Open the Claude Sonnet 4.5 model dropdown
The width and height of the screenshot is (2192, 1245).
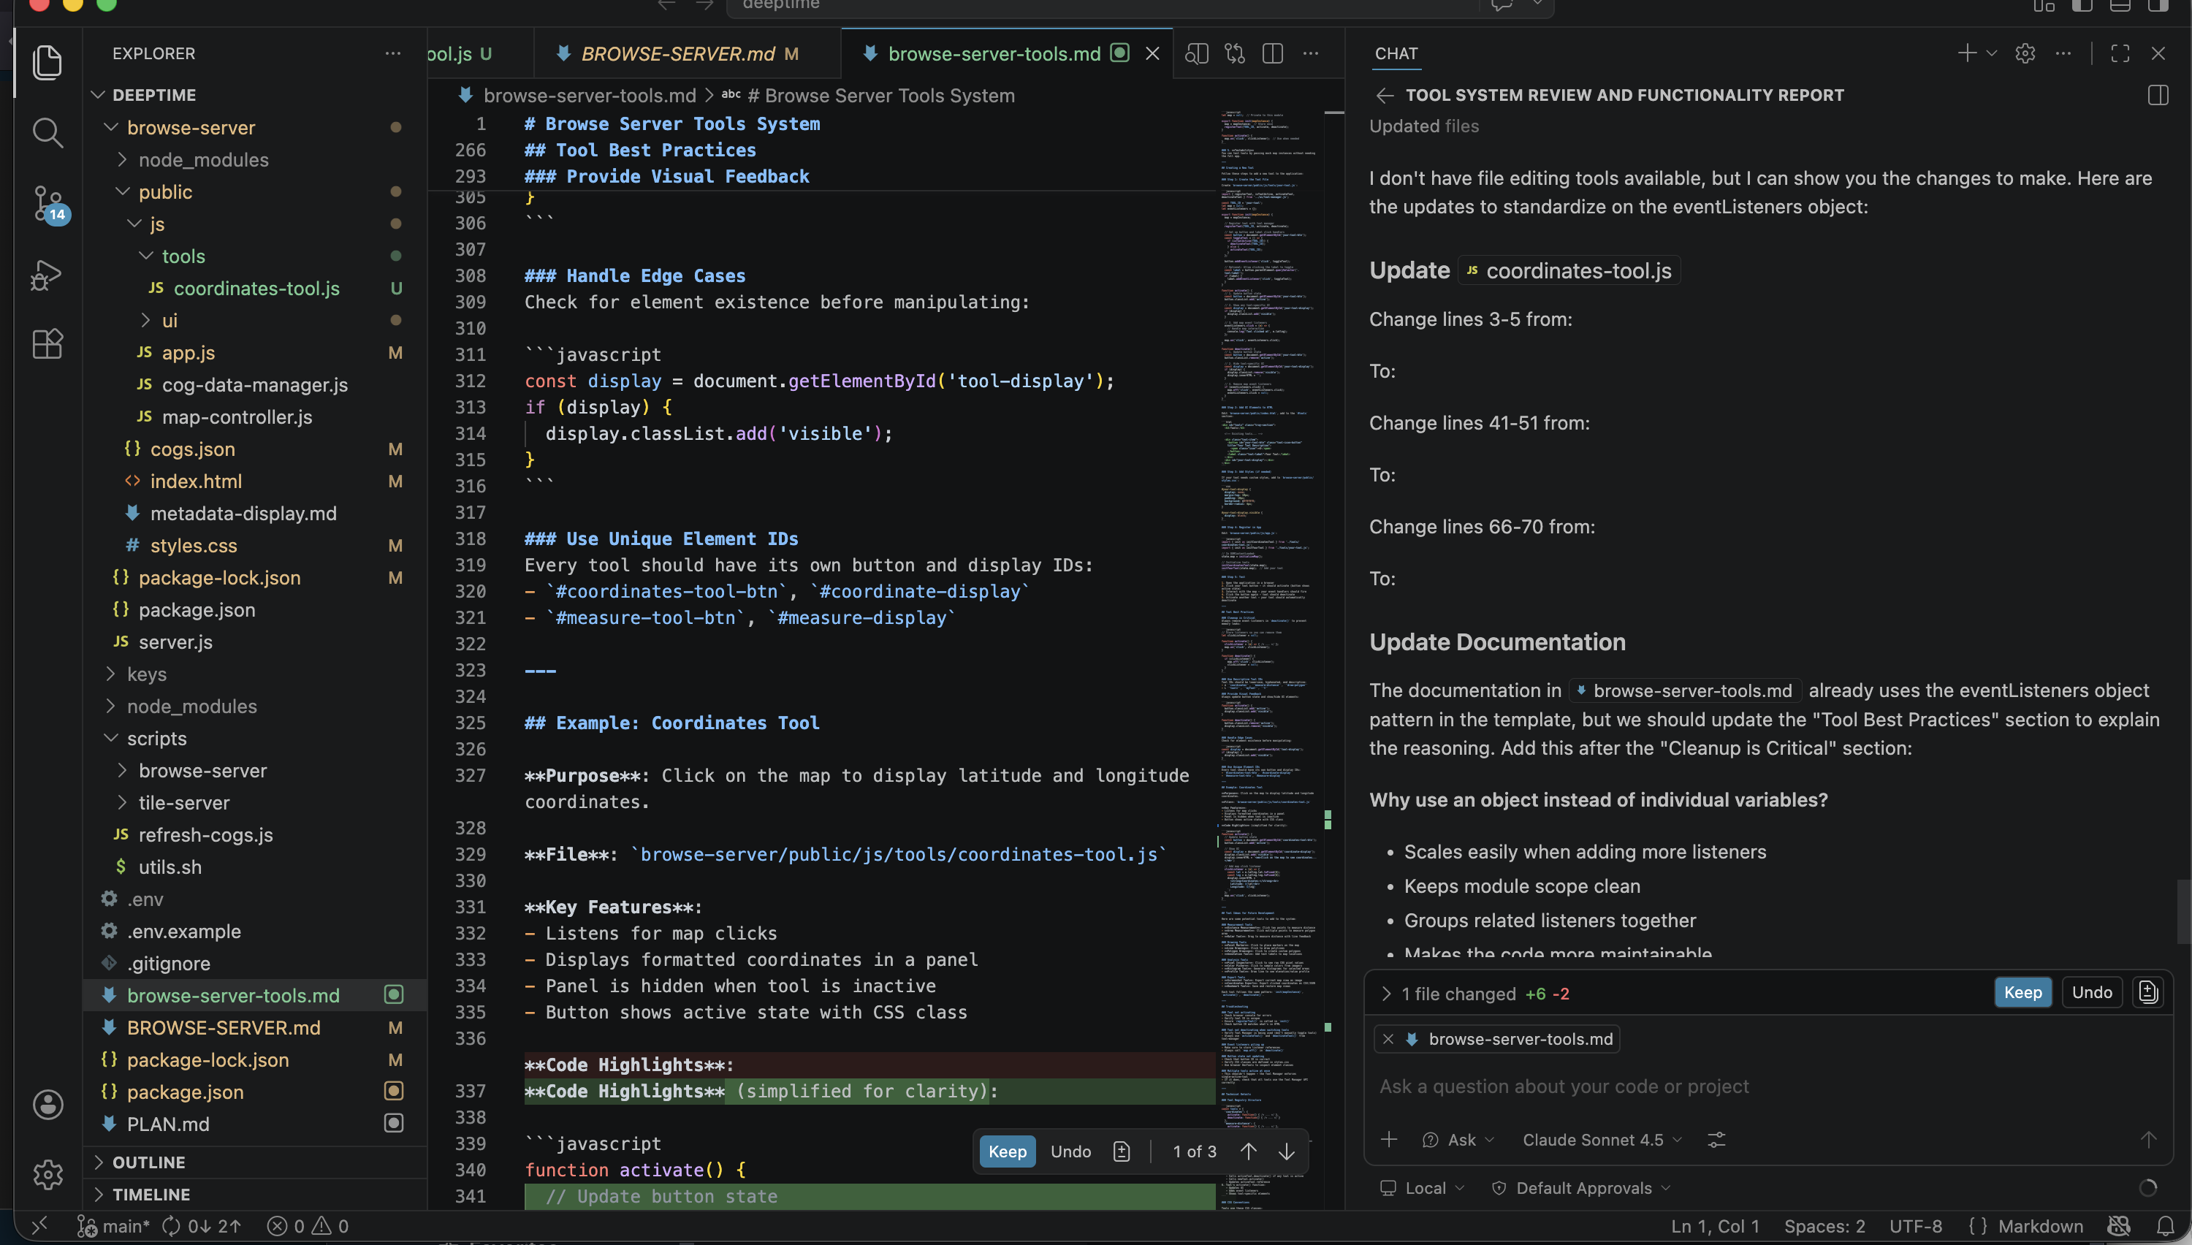(1601, 1140)
